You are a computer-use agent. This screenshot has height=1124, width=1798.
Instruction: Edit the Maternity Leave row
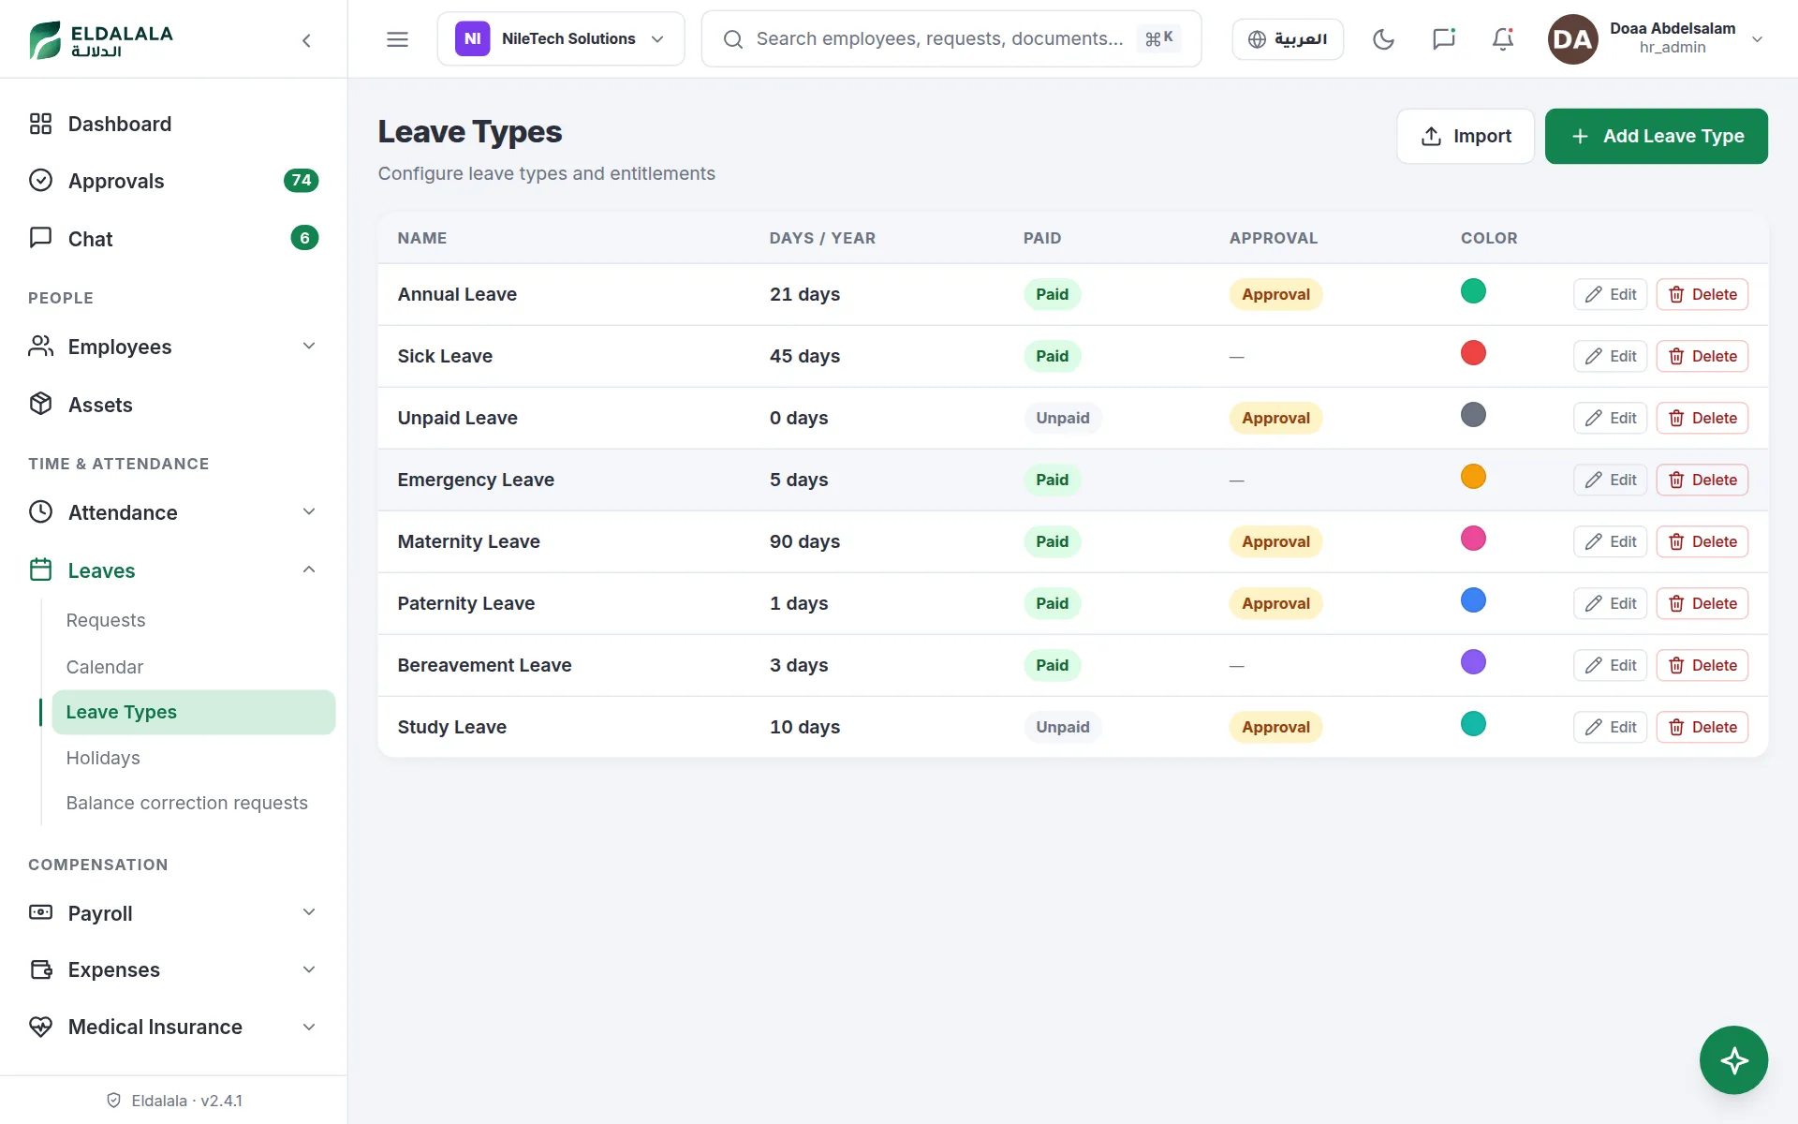1610,541
